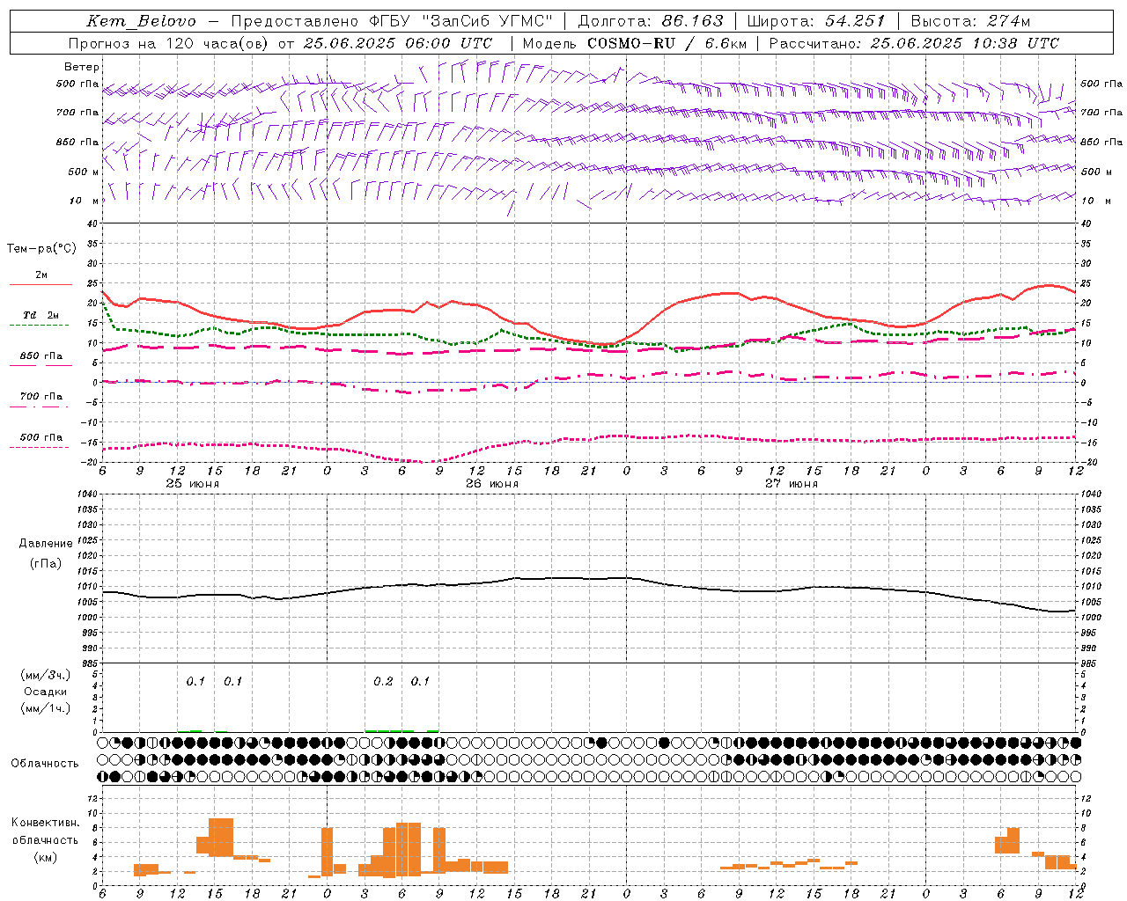This screenshot has height=901, width=1127.
Task: Click the Тем-ра(°C) panel label
Action: (x=41, y=249)
